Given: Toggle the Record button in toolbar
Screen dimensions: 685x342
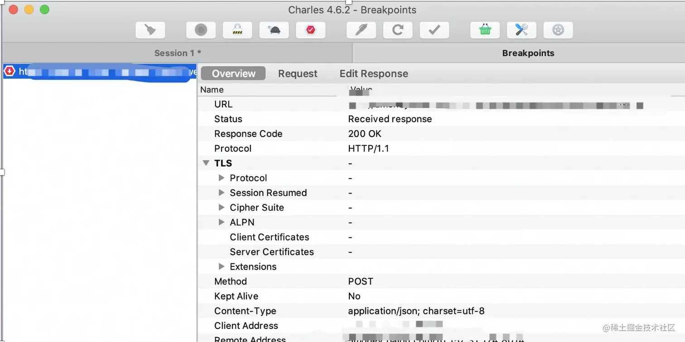Looking at the screenshot, I should coord(201,30).
